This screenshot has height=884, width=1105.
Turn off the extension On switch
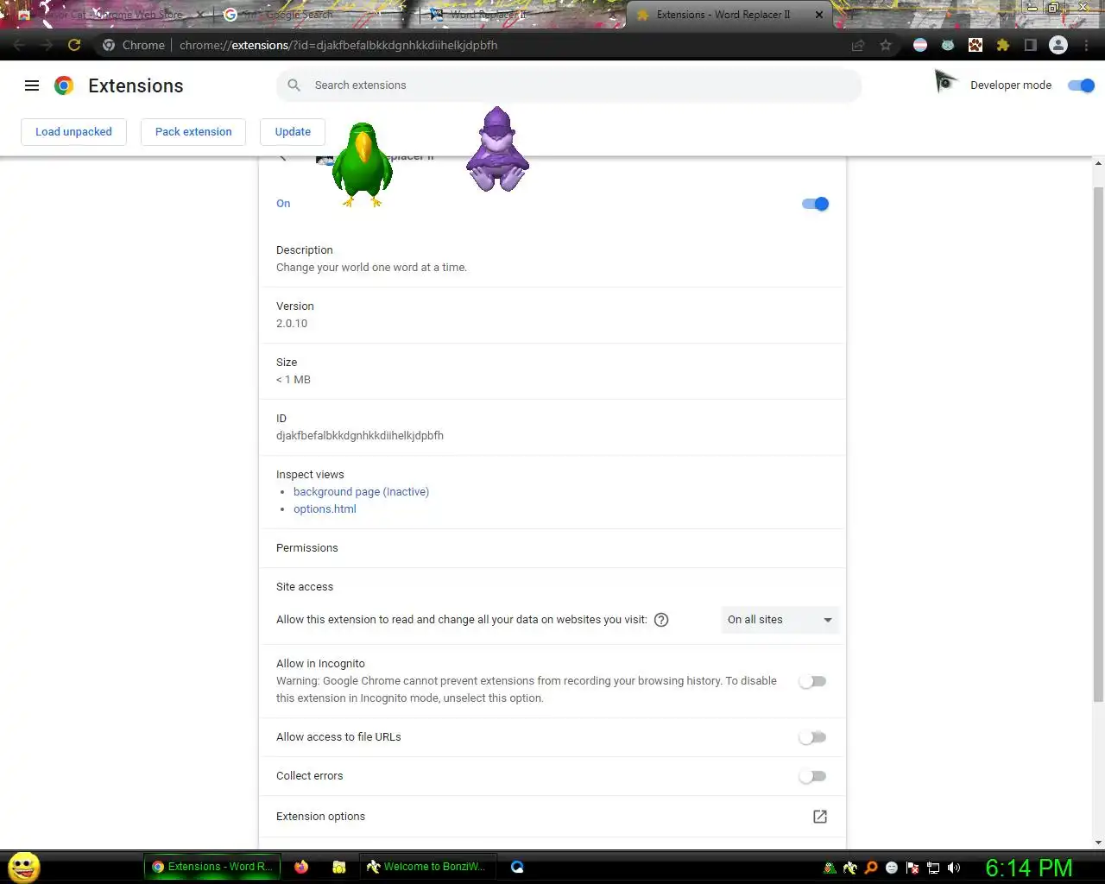815,204
